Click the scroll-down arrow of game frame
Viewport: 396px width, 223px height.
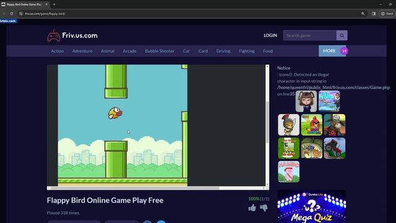coord(267,185)
